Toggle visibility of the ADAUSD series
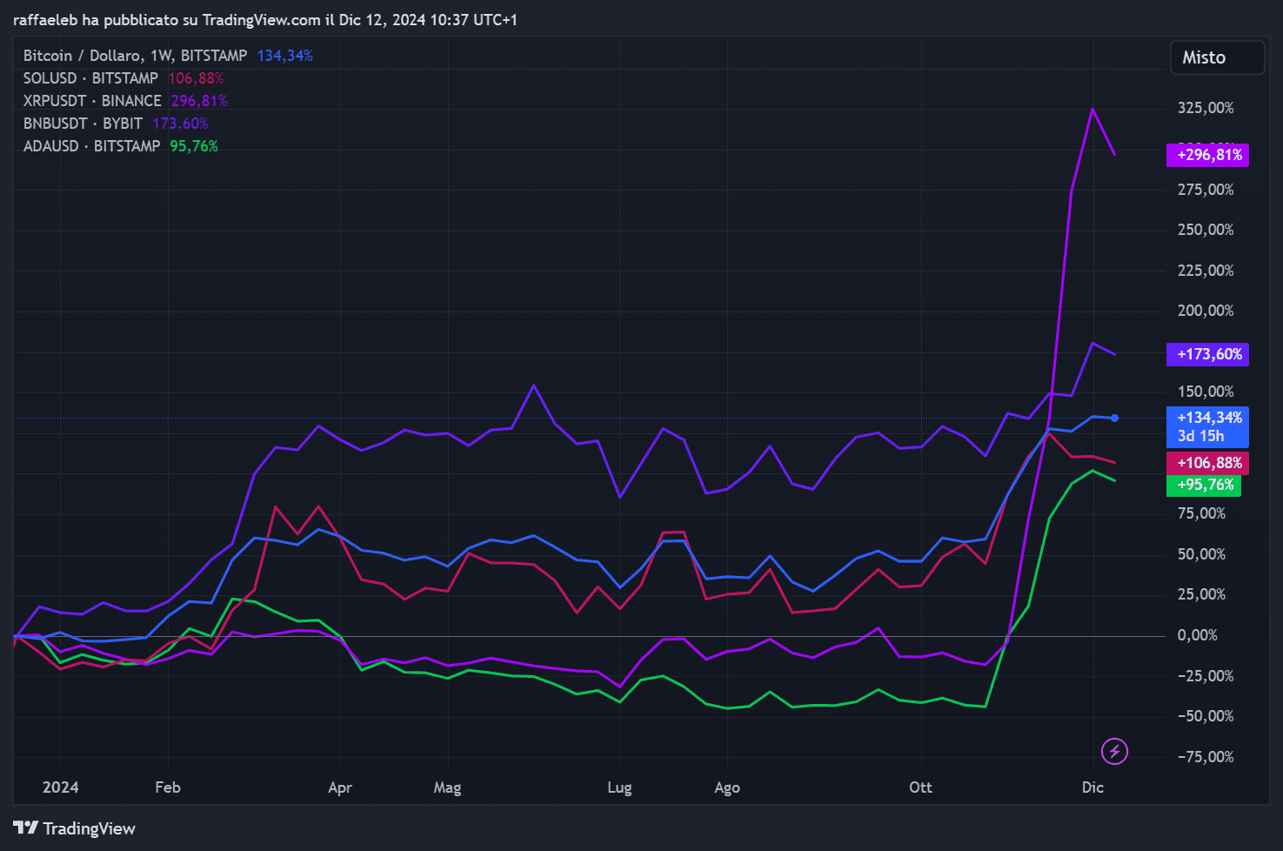Screen dimensions: 1283x851 (92, 145)
